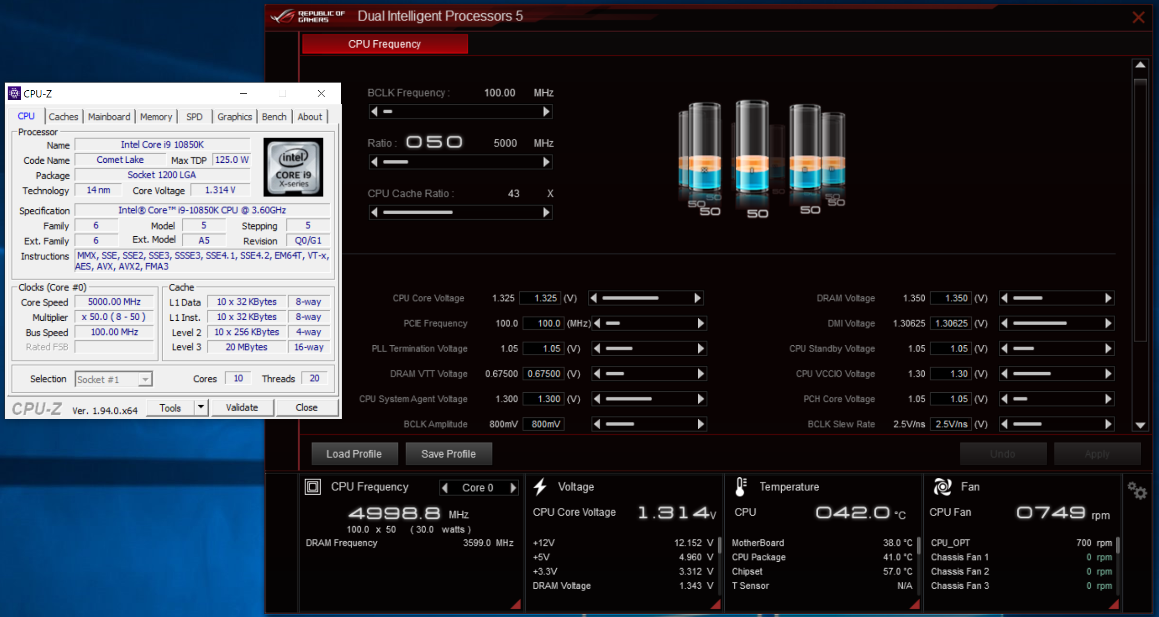Click scroll up arrow of settings scrollbar
This screenshot has height=617, width=1159.
[1140, 65]
